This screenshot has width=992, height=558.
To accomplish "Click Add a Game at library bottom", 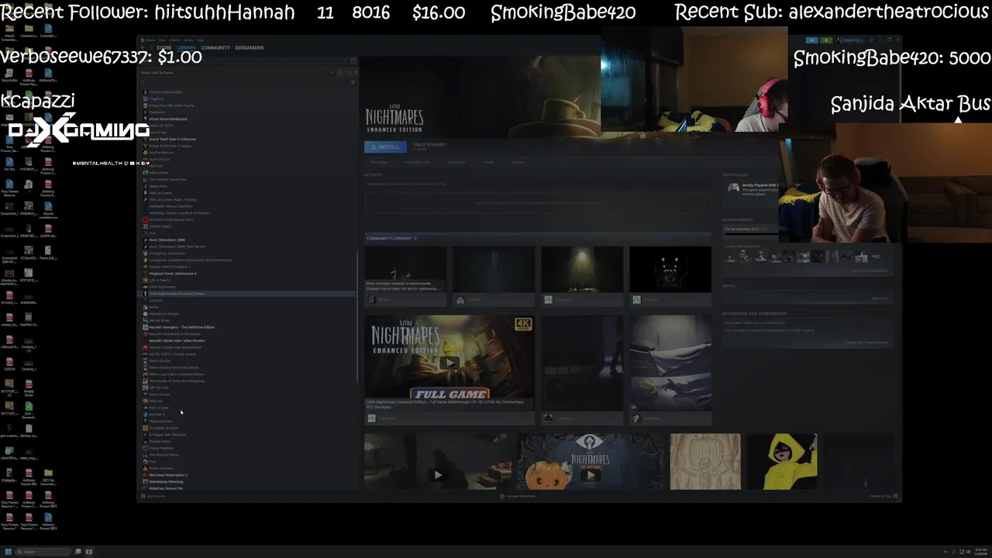I will pos(153,496).
